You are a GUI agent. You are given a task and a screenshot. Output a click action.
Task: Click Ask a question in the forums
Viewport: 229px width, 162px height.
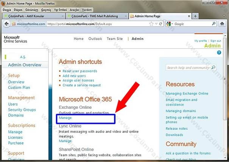pos(188,153)
